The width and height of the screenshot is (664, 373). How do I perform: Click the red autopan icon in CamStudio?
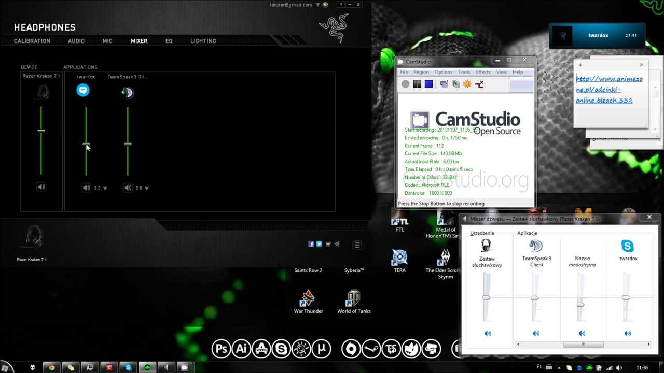click(479, 84)
